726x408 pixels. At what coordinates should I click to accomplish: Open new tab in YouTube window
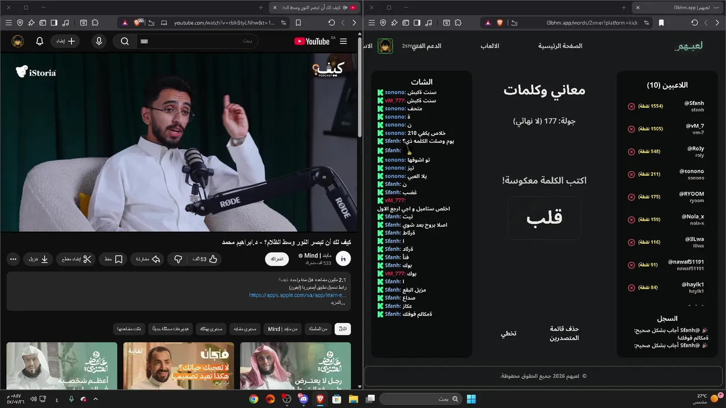[261, 7]
